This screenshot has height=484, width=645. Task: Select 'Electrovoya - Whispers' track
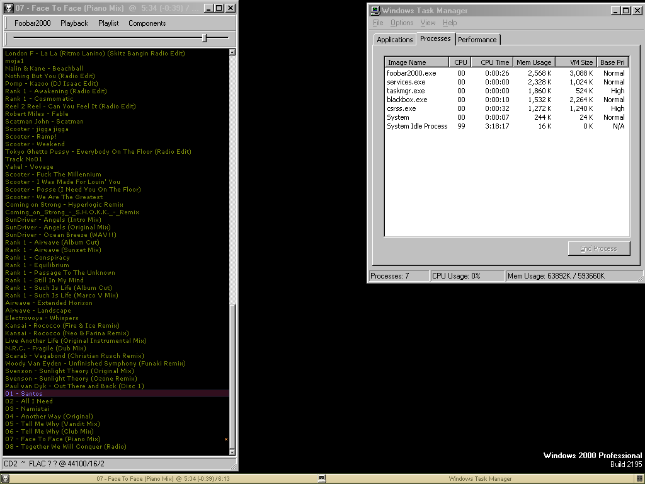(117, 318)
